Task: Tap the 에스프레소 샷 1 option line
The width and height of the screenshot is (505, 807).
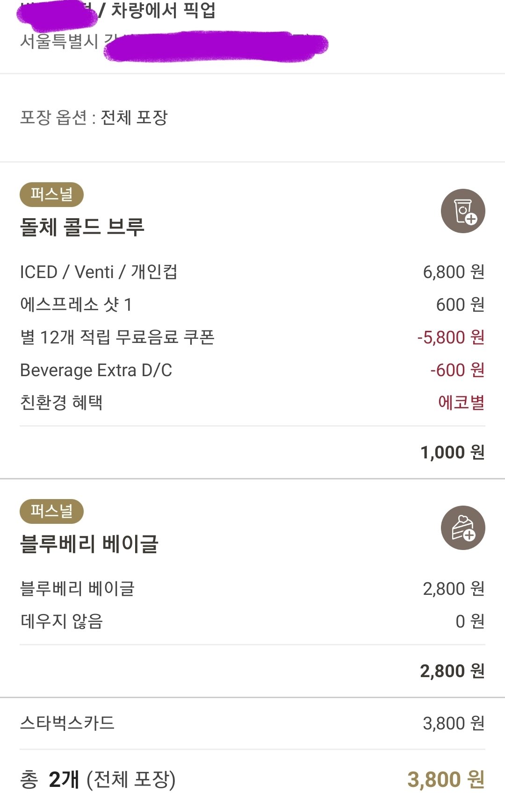Action: [252, 305]
